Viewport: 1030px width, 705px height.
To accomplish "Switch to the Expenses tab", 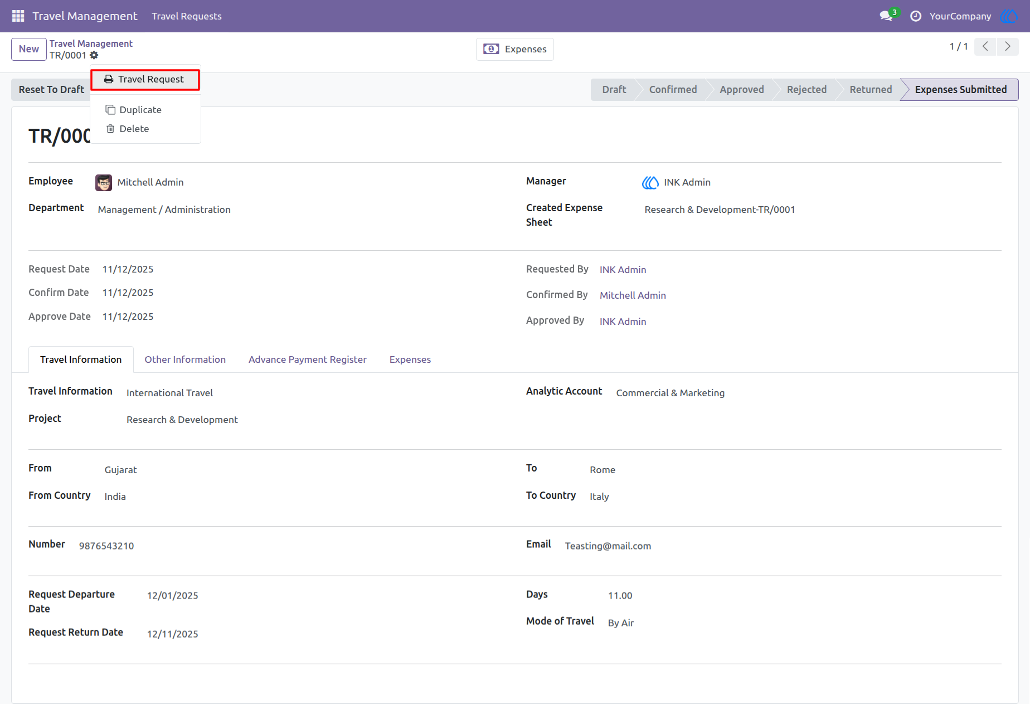I will pos(410,359).
